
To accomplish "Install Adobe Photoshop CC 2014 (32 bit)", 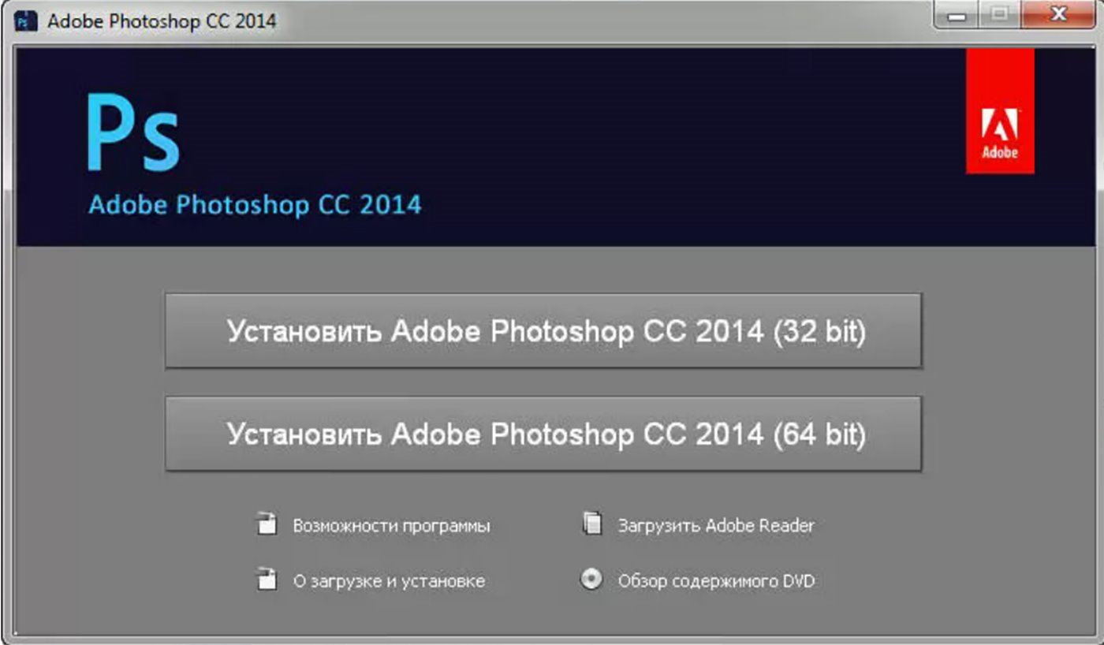I will (543, 330).
